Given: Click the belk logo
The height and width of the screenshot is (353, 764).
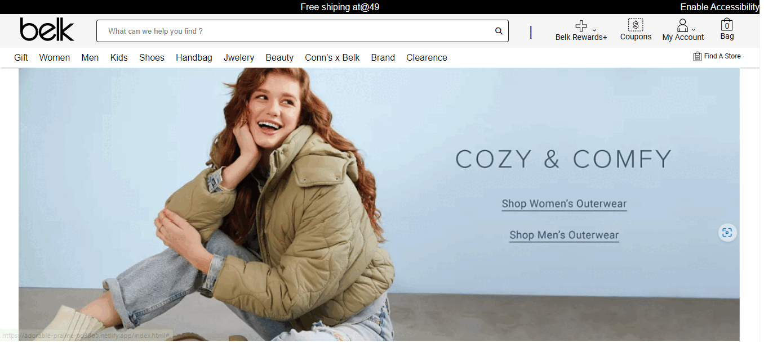Looking at the screenshot, I should pyautogui.click(x=47, y=30).
